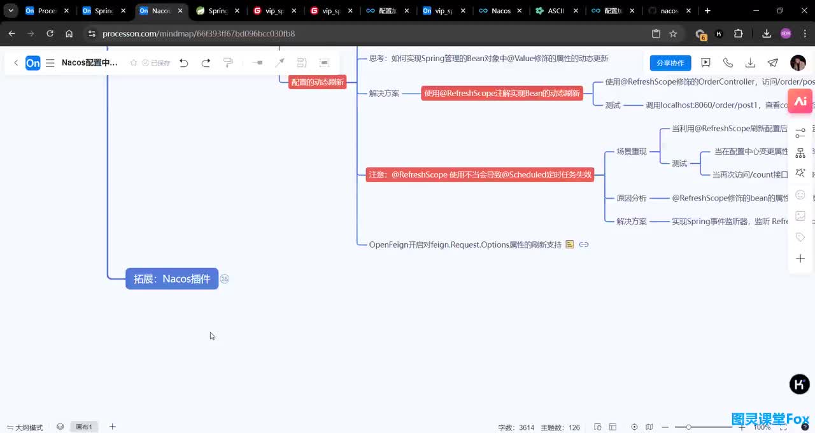
Task: Add a summary bracket to topic
Action: click(x=302, y=63)
